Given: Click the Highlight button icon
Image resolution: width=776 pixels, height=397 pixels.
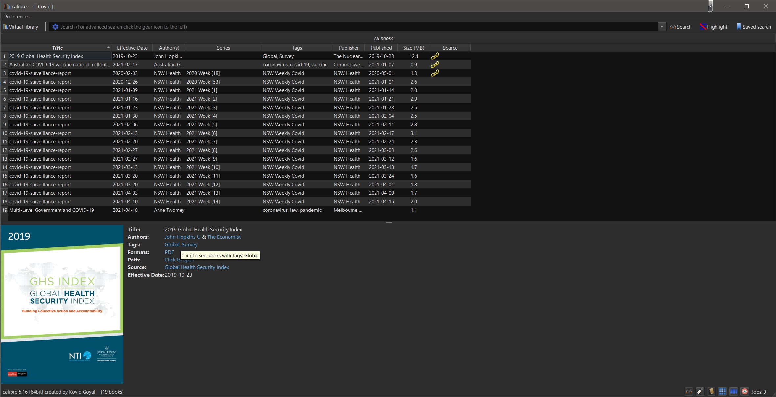Looking at the screenshot, I should pos(703,27).
